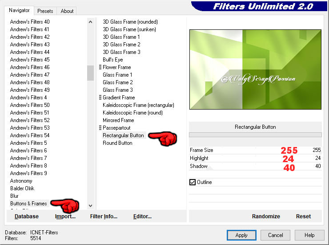The height and width of the screenshot is (245, 329).
Task: Adjust the Frame Size slider
Action: [255, 150]
